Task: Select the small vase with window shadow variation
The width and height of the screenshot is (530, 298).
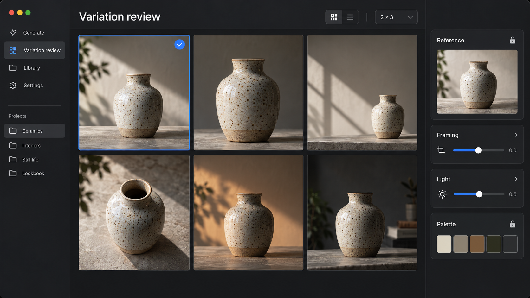Action: click(x=362, y=92)
